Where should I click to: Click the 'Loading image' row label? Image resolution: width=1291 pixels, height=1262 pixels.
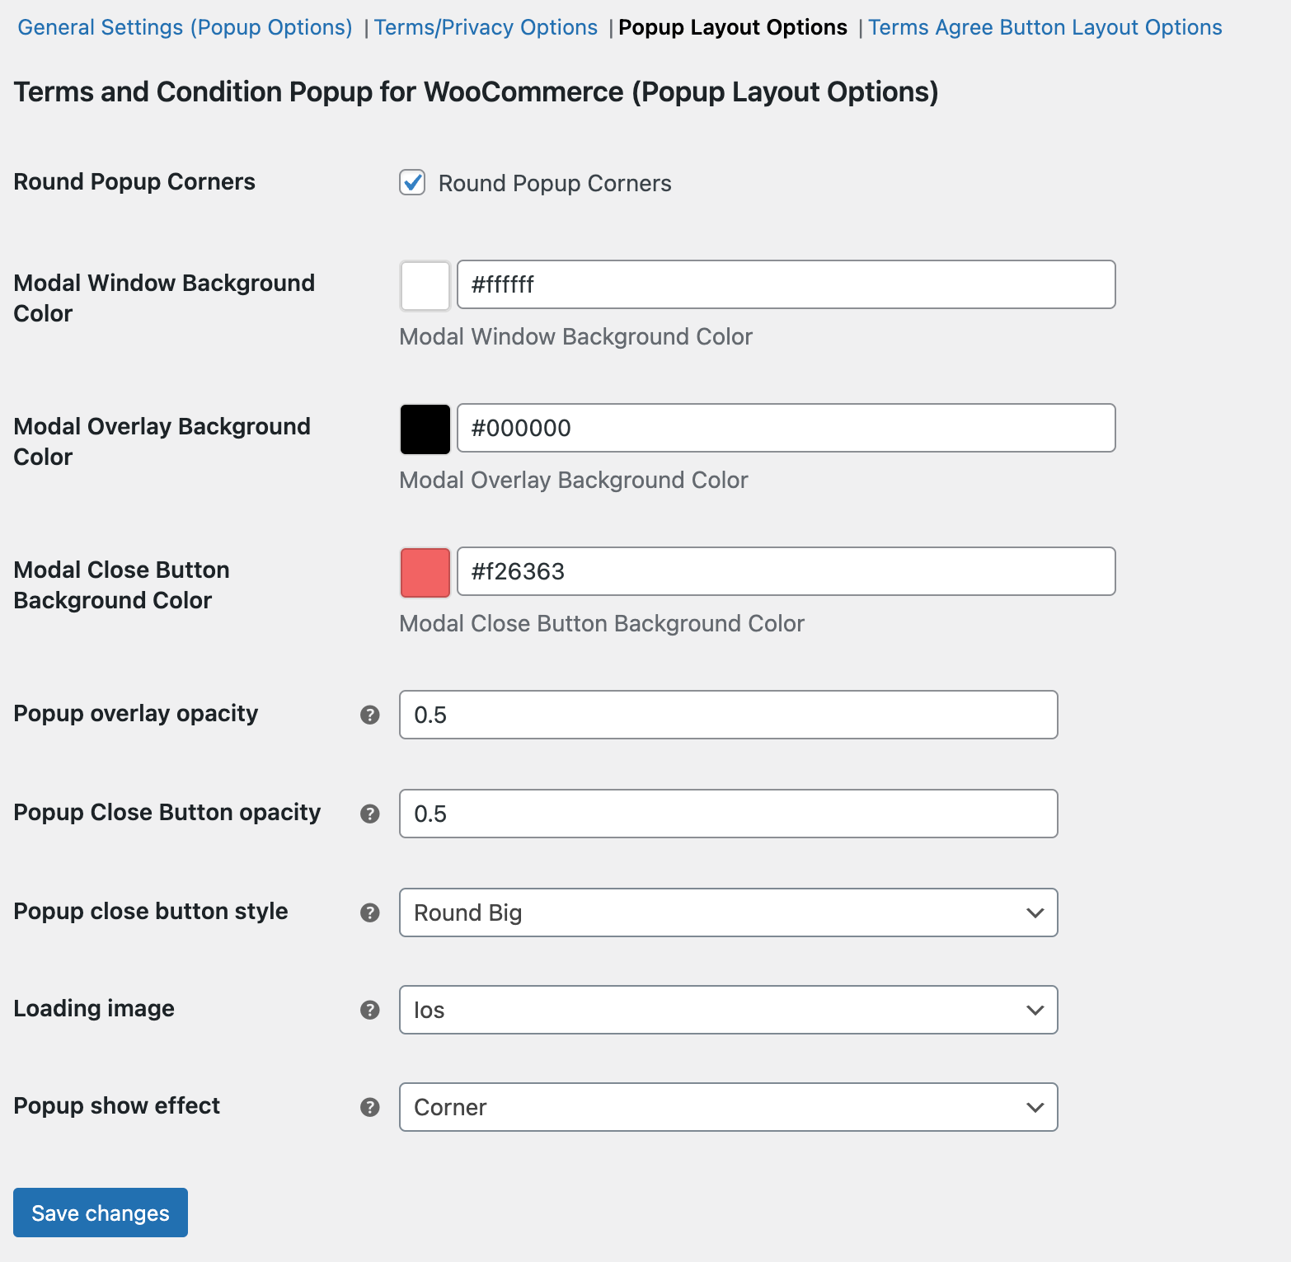[x=94, y=1008]
